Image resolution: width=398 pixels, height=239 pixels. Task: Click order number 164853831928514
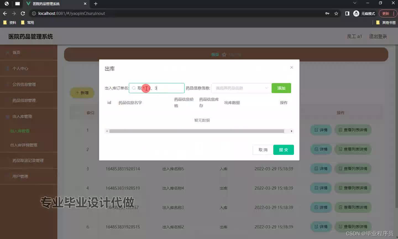tap(123, 169)
